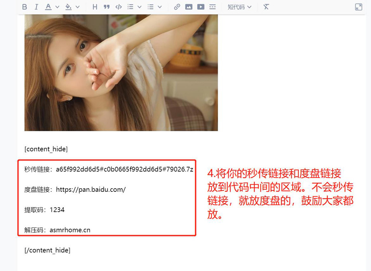Expand numbered list style options
This screenshot has width=371, height=271.
tap(140, 7)
